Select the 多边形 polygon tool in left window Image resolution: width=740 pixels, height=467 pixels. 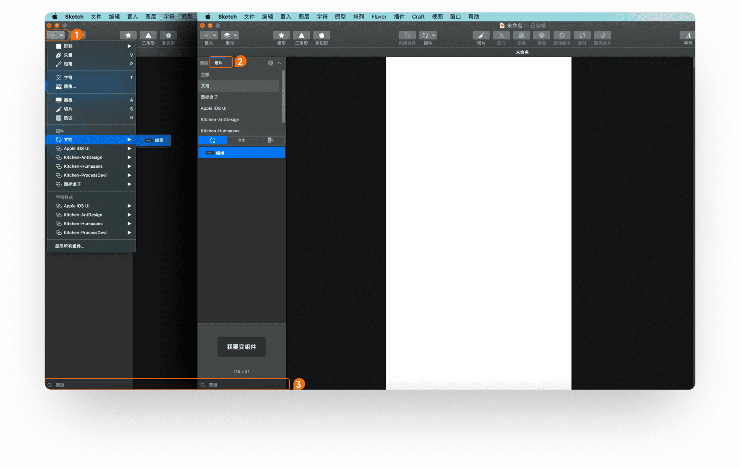tap(168, 35)
